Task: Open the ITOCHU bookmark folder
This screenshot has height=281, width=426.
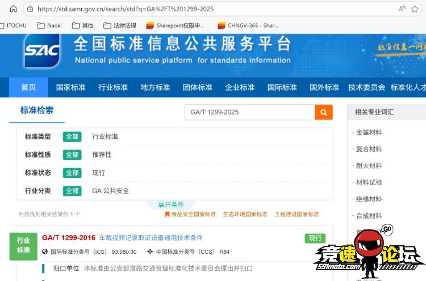Action: click(x=13, y=25)
